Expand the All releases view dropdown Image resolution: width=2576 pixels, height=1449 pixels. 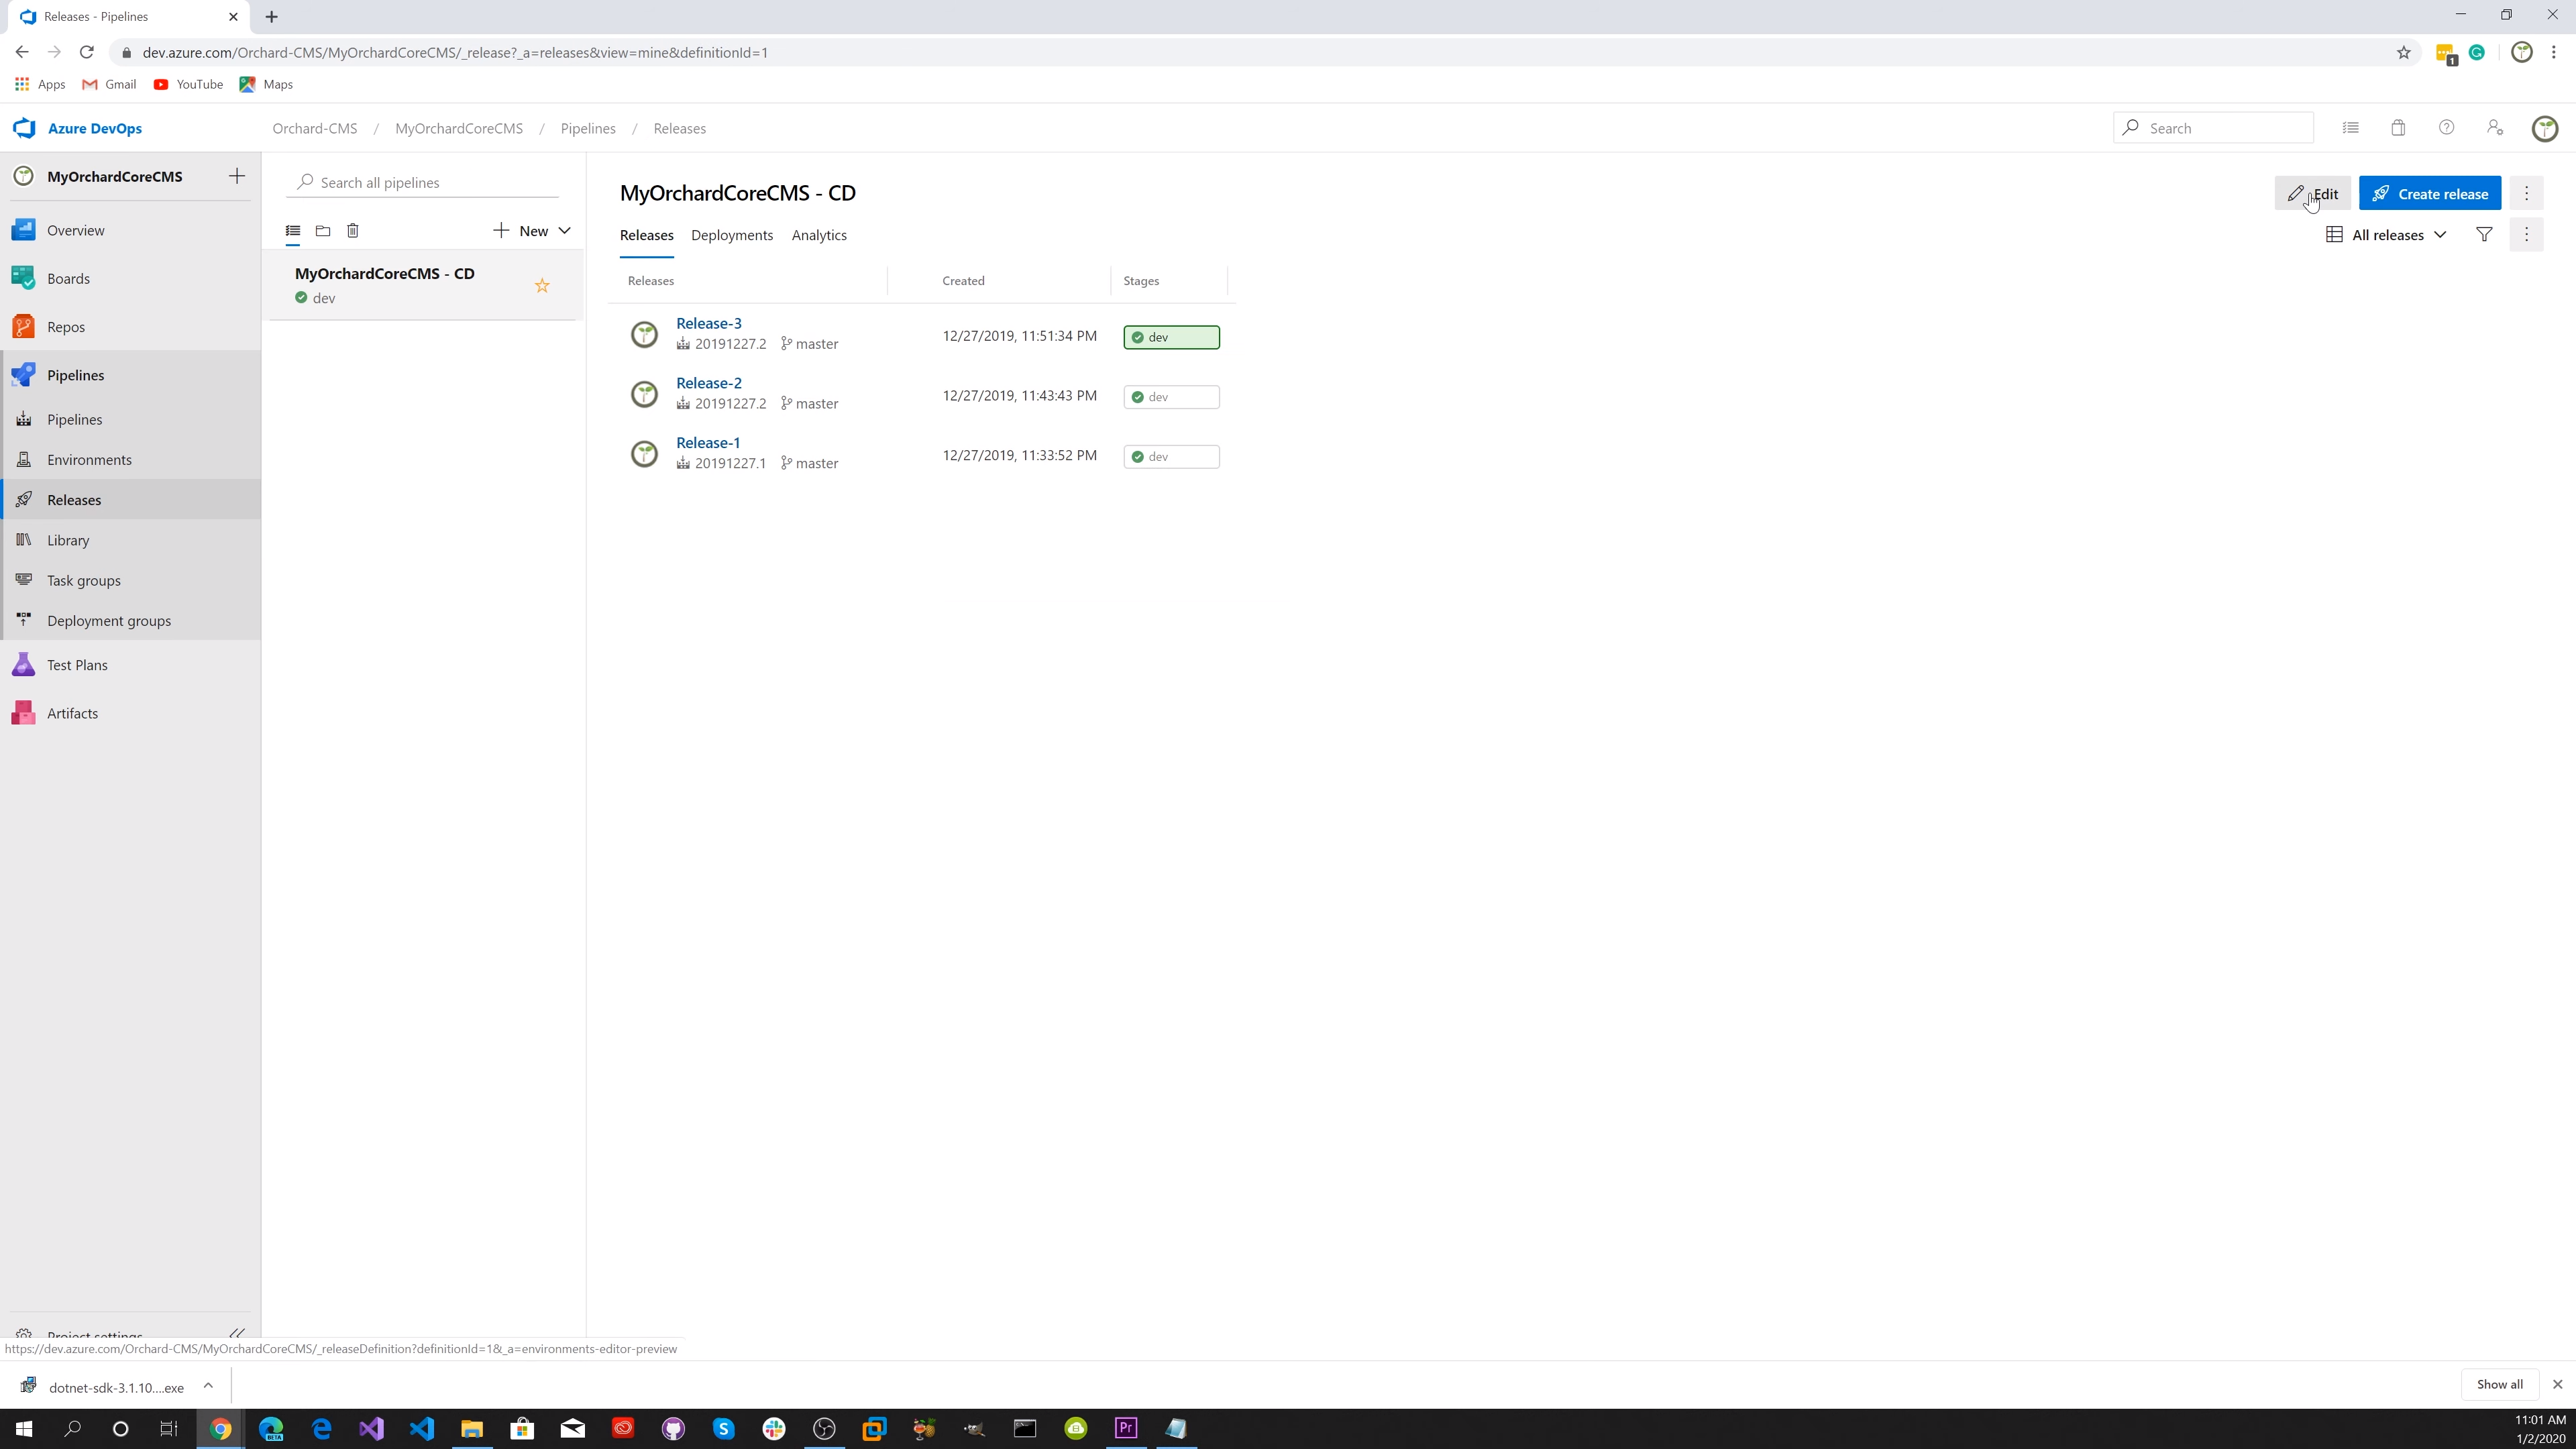[2386, 235]
